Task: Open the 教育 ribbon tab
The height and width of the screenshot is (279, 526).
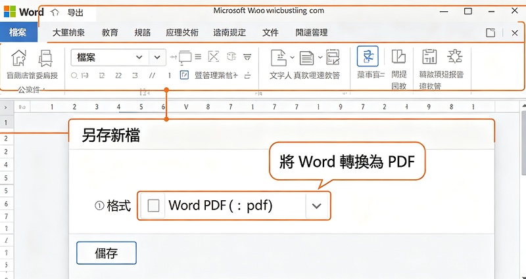Action: click(x=110, y=32)
